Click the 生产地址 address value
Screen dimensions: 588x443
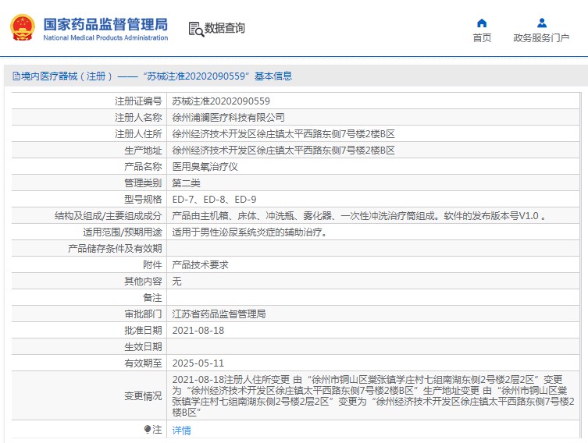point(283,151)
